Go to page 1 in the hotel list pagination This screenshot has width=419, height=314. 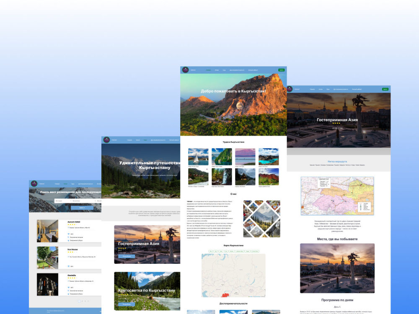(79, 301)
